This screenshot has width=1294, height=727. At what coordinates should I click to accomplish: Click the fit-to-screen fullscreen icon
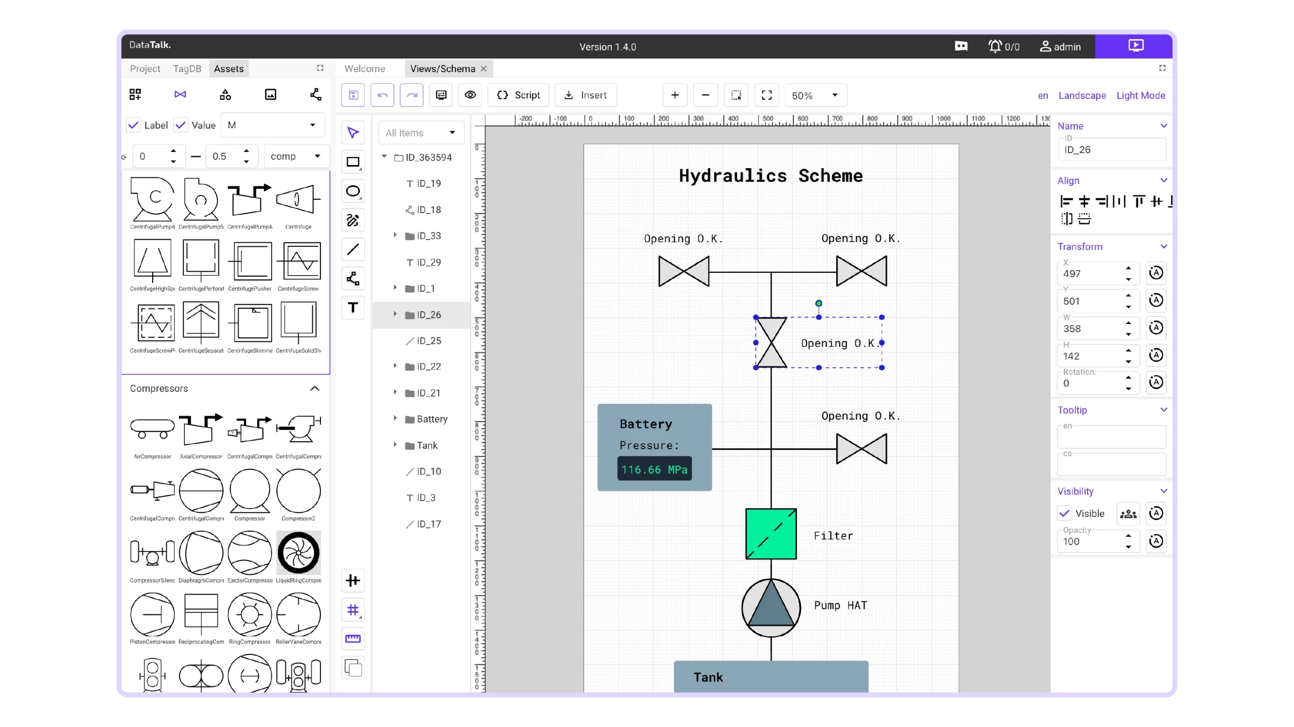[x=767, y=95]
